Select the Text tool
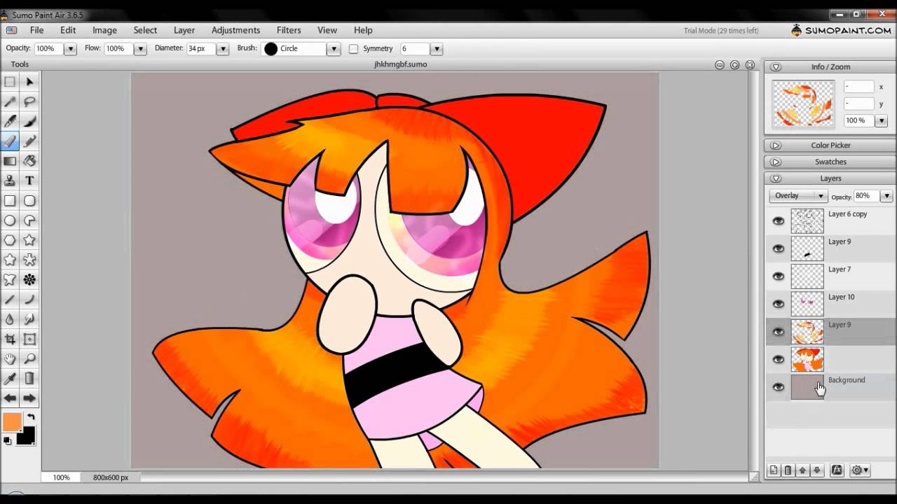The height and width of the screenshot is (504, 897). (29, 181)
